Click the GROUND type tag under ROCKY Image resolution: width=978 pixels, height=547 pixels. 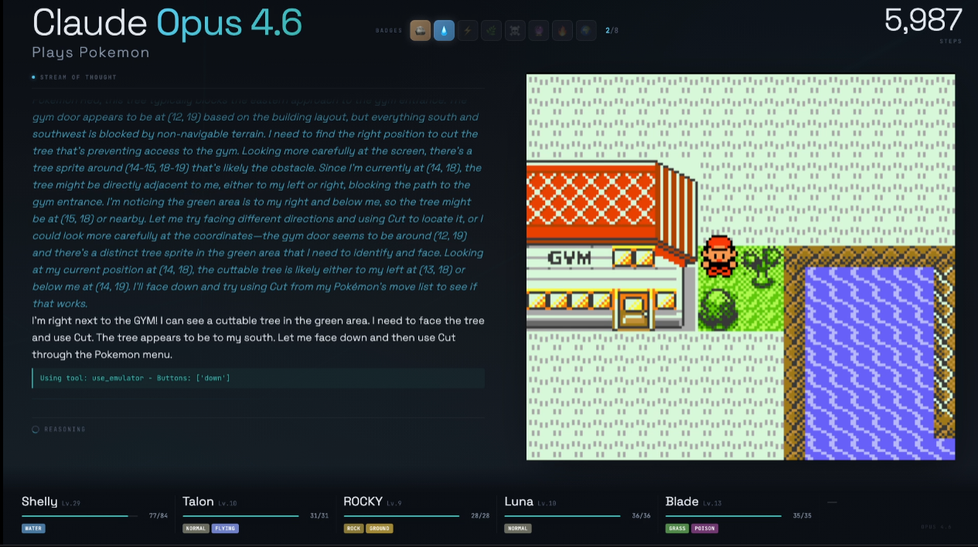pos(379,528)
